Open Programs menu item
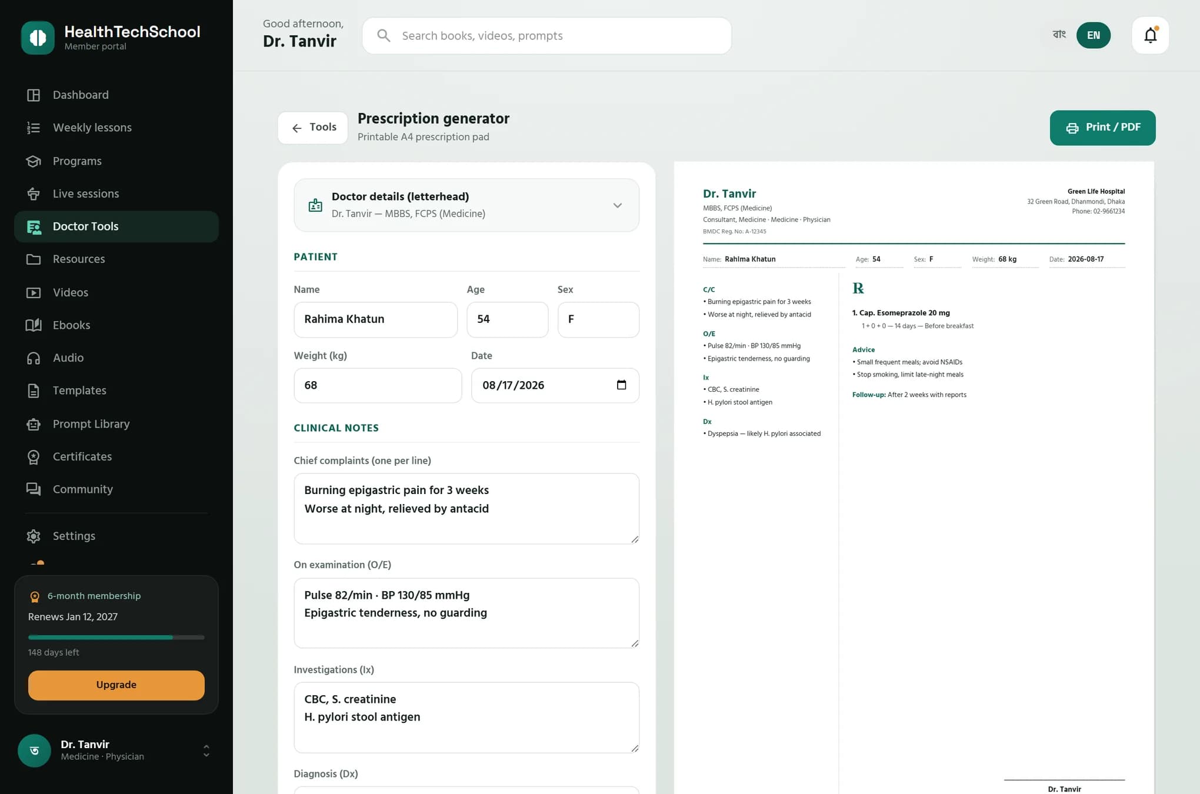 116,161
